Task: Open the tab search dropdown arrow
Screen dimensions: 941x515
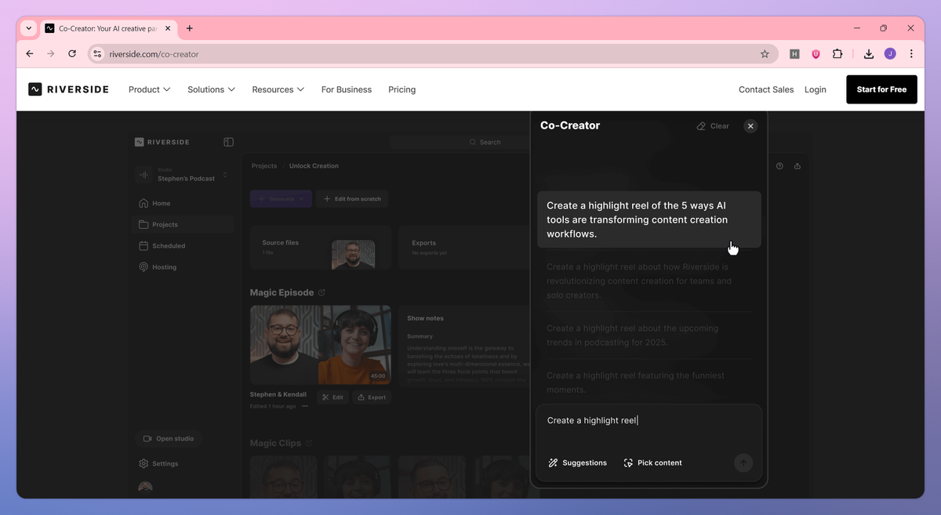Action: click(29, 28)
